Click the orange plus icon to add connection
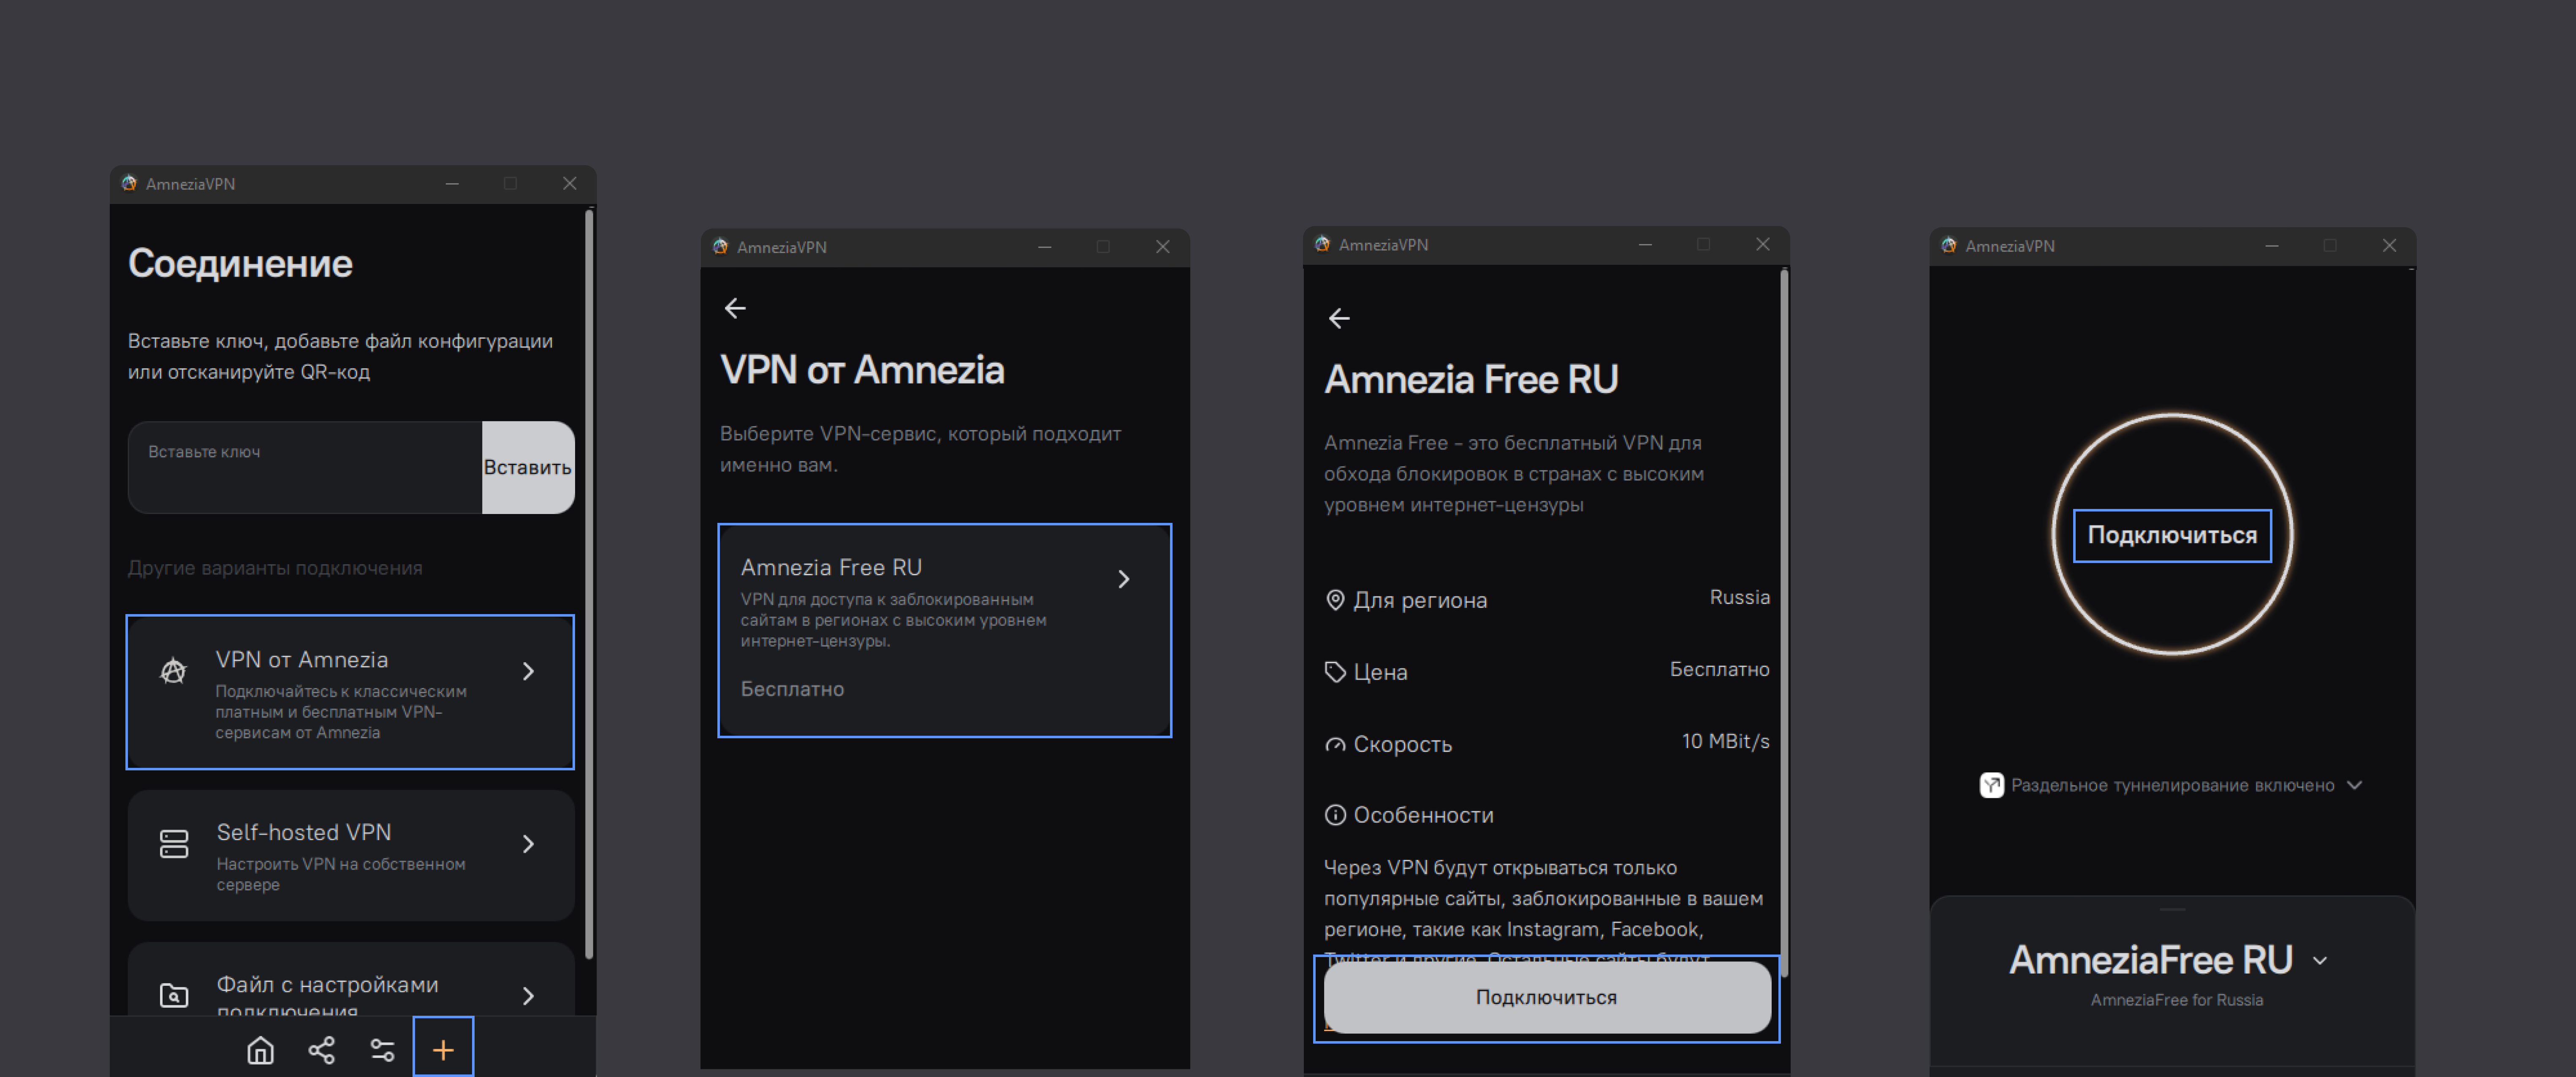This screenshot has width=2576, height=1077. point(443,1049)
